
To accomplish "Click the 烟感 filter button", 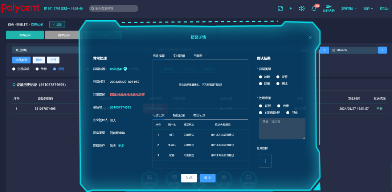I will pyautogui.click(x=39, y=60).
